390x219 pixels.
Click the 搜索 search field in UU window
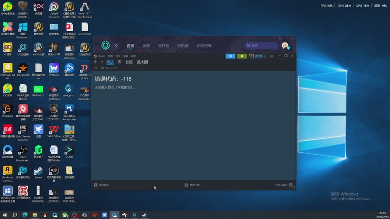261,46
